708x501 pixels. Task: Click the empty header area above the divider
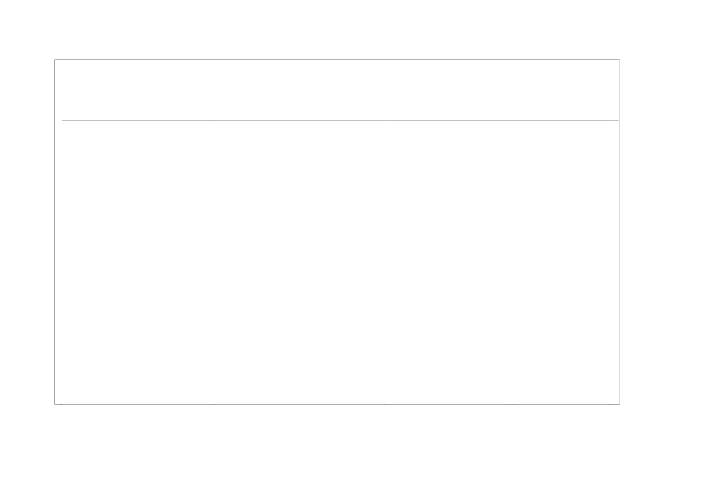click(337, 90)
